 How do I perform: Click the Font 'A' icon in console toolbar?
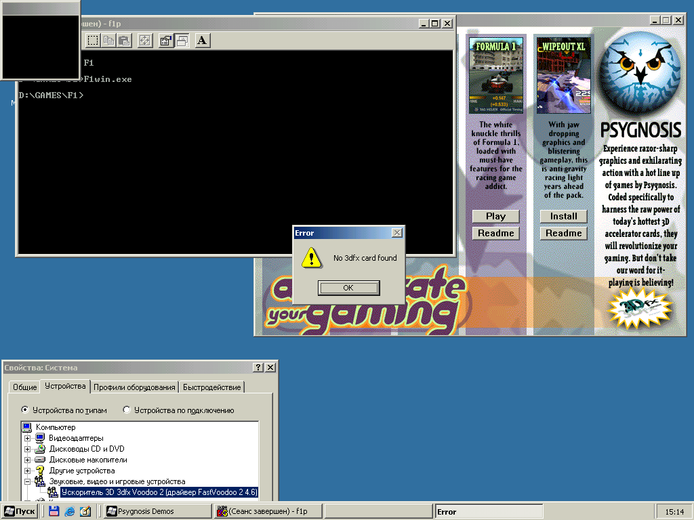tap(202, 41)
